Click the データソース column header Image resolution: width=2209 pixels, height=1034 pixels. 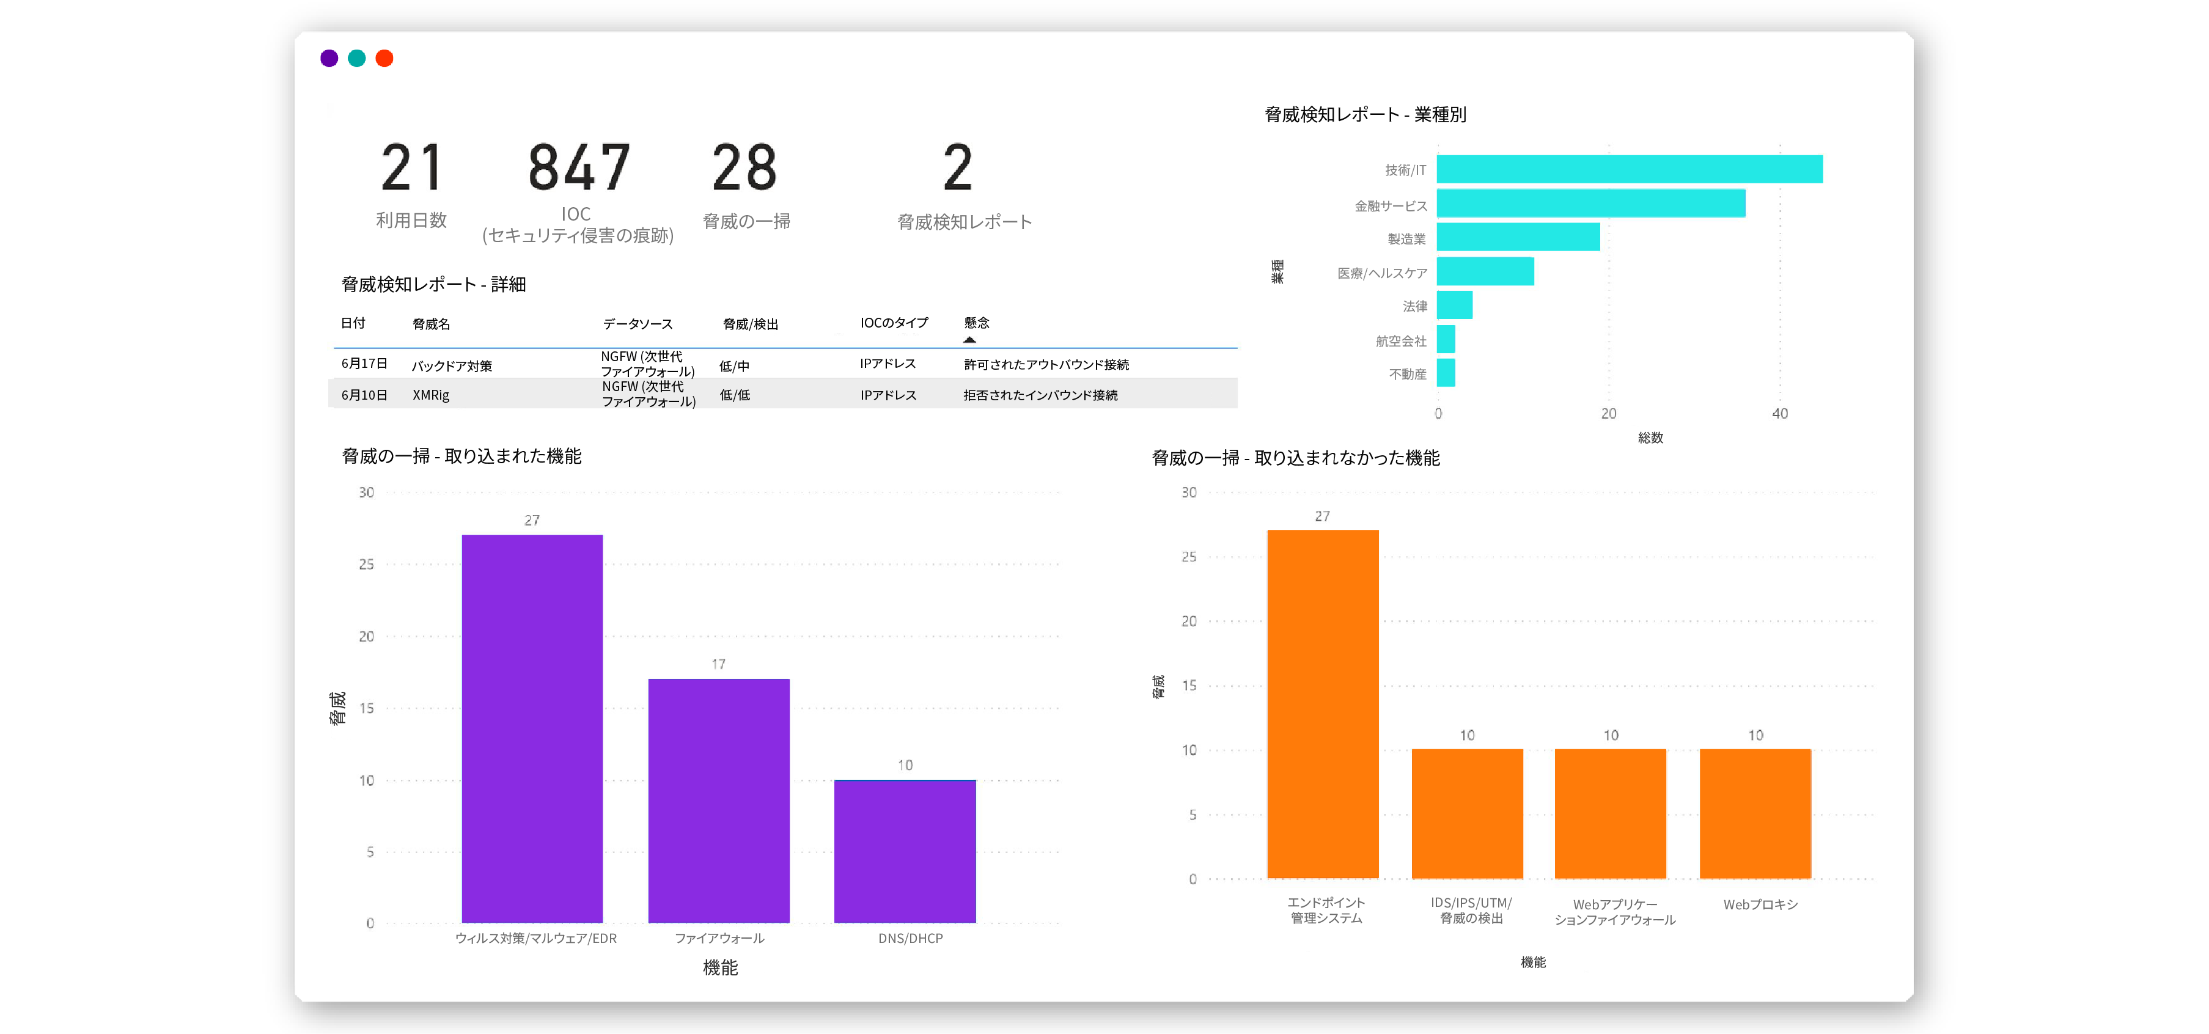pyautogui.click(x=637, y=324)
